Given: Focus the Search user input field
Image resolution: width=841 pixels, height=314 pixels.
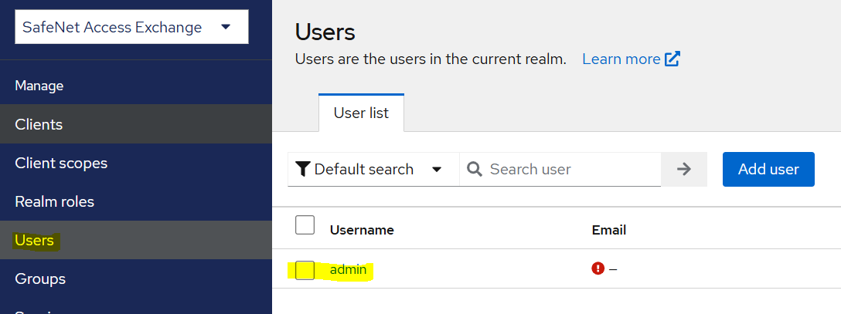Looking at the screenshot, I should [572, 169].
